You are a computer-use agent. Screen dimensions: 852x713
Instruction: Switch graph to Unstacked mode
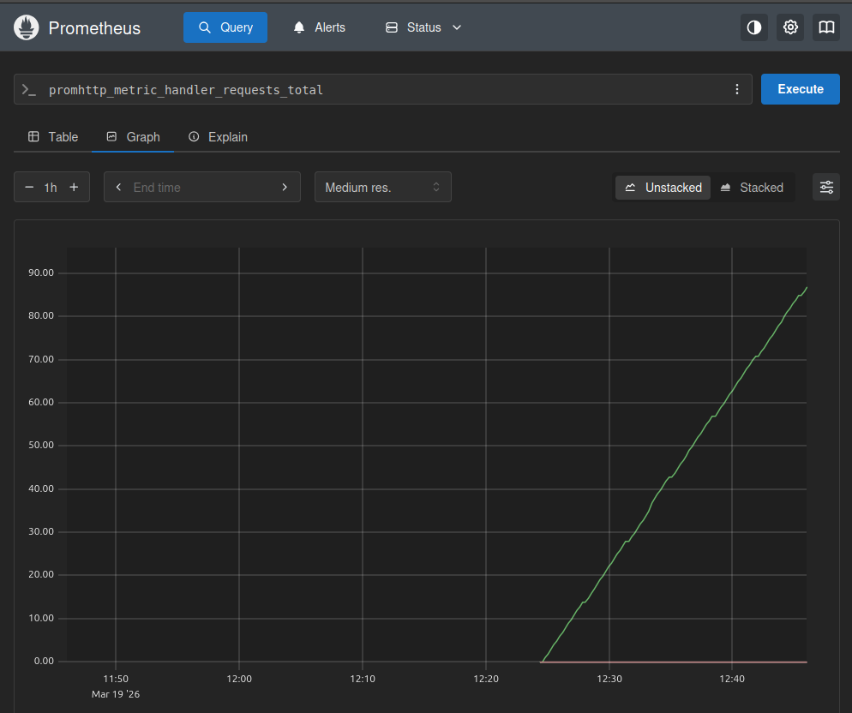click(663, 187)
